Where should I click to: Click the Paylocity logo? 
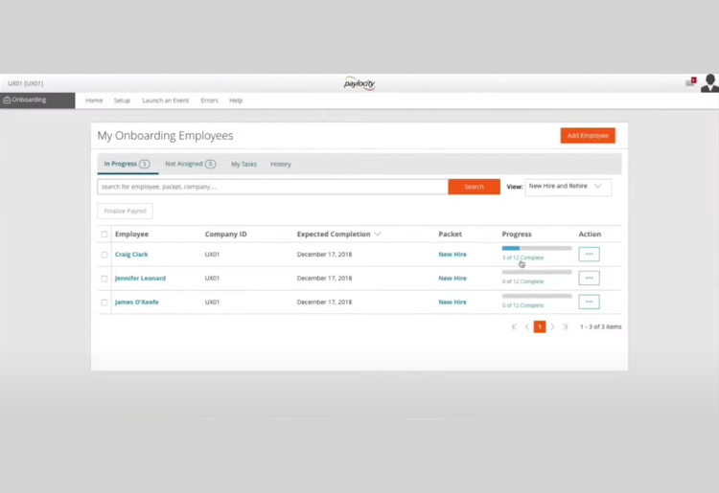click(359, 83)
